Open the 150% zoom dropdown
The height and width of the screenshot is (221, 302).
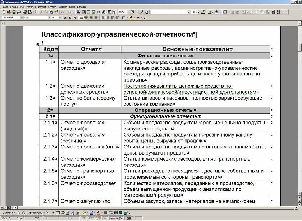pos(128,12)
